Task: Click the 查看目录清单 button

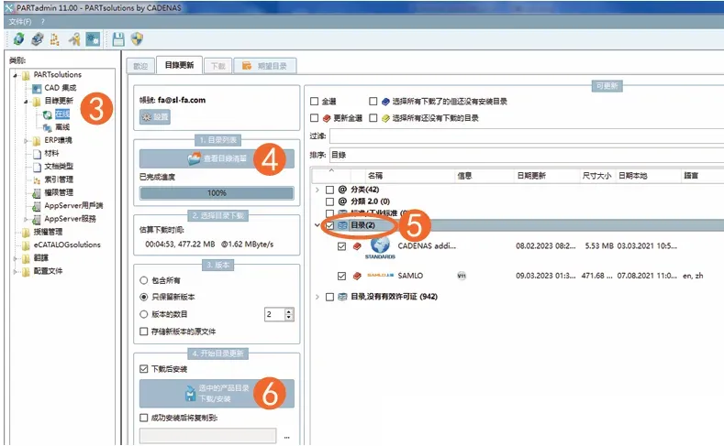Action: [217, 158]
